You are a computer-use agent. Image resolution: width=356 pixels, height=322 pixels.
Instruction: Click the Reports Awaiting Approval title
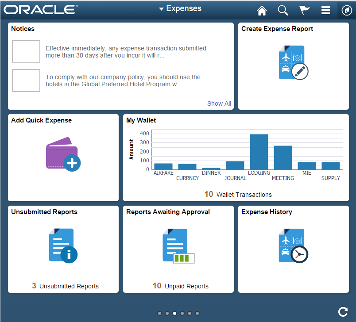168,212
